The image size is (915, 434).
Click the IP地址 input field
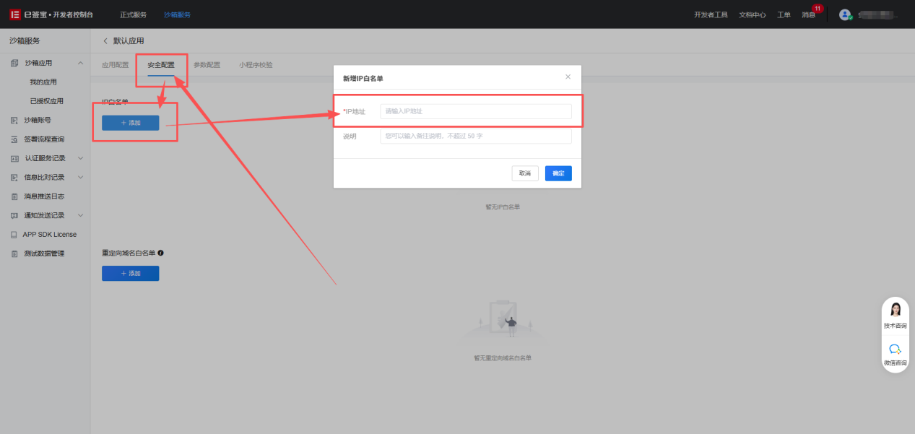pos(475,111)
